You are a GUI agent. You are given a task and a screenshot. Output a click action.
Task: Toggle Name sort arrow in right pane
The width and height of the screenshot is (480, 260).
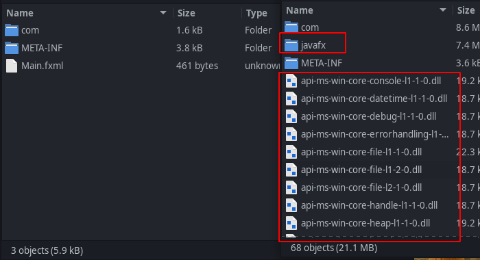click(x=443, y=10)
